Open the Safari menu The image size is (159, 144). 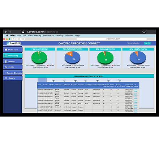(13, 36)
